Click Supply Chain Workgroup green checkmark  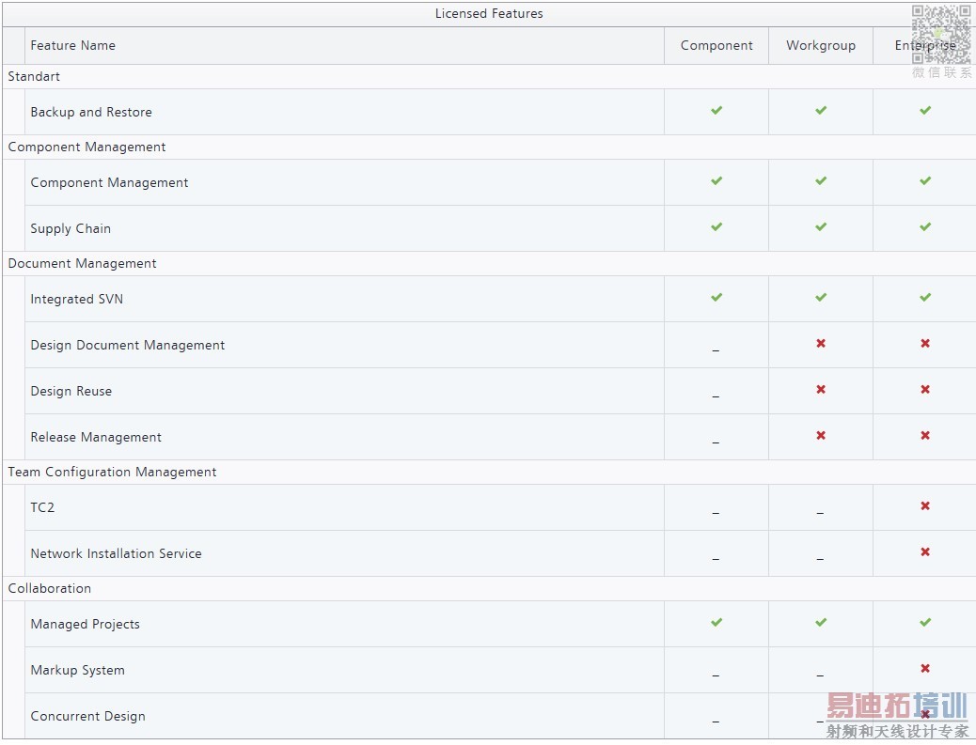coord(821,227)
